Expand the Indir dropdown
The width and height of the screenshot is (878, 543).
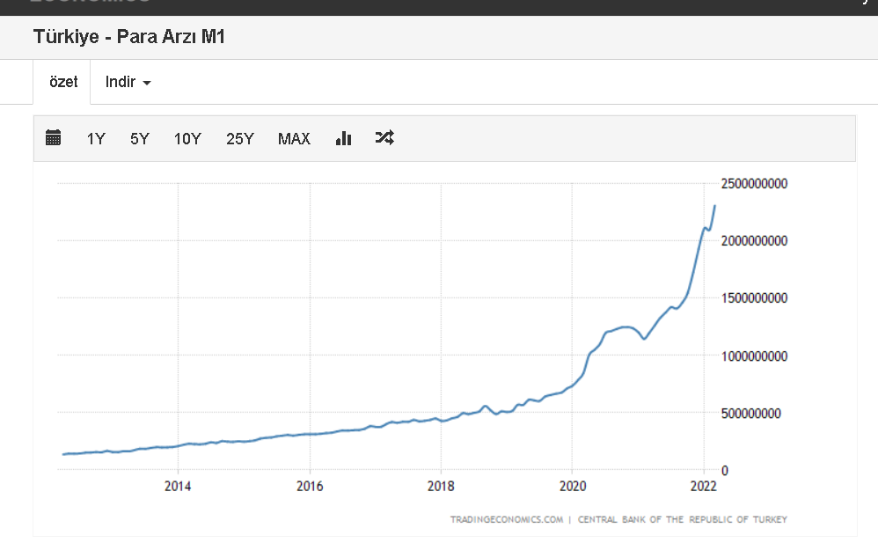[x=128, y=82]
